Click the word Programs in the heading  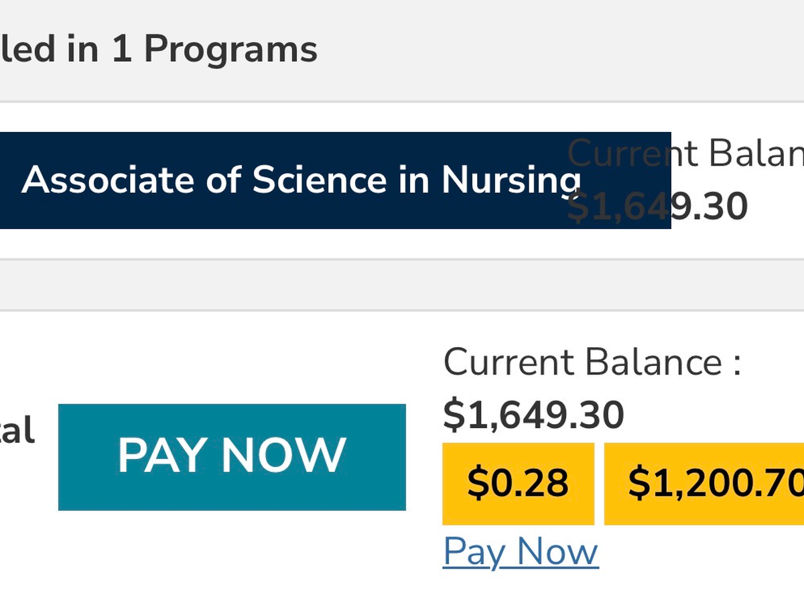(230, 50)
